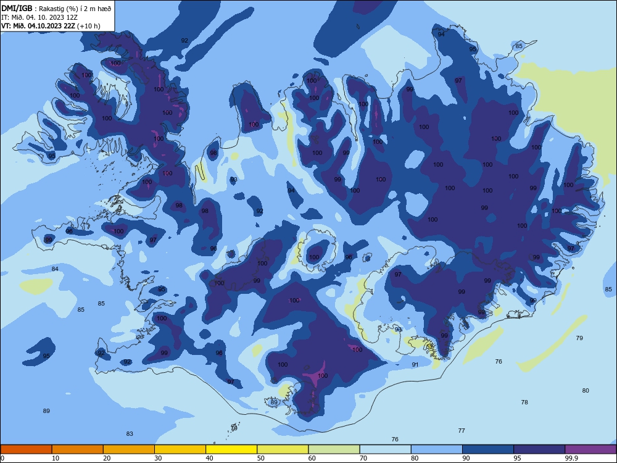Click the 70–80 pale blue legend swatch
Image resolution: width=617 pixels, height=463 pixels.
coord(386,449)
